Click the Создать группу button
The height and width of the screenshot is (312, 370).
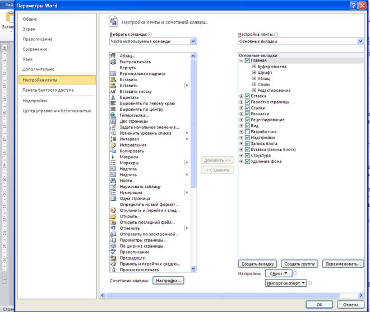coord(299,264)
